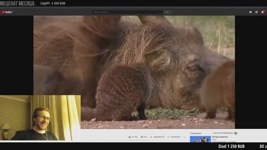Screen dimensions: 267x150
Task: Open the YouTube home logo
Action: tap(7, 12)
